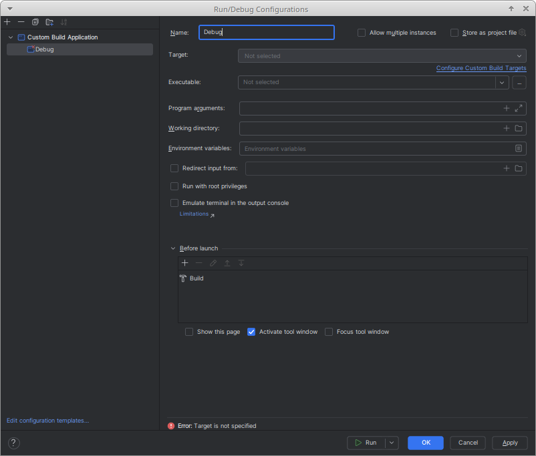Remove the selected configuration with minus icon
The image size is (536, 456).
tap(21, 22)
